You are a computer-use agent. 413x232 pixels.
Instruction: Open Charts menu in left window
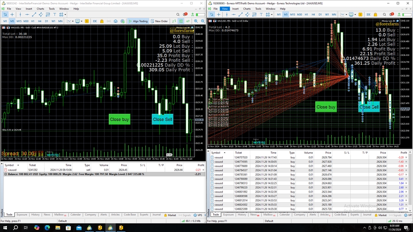(40, 9)
